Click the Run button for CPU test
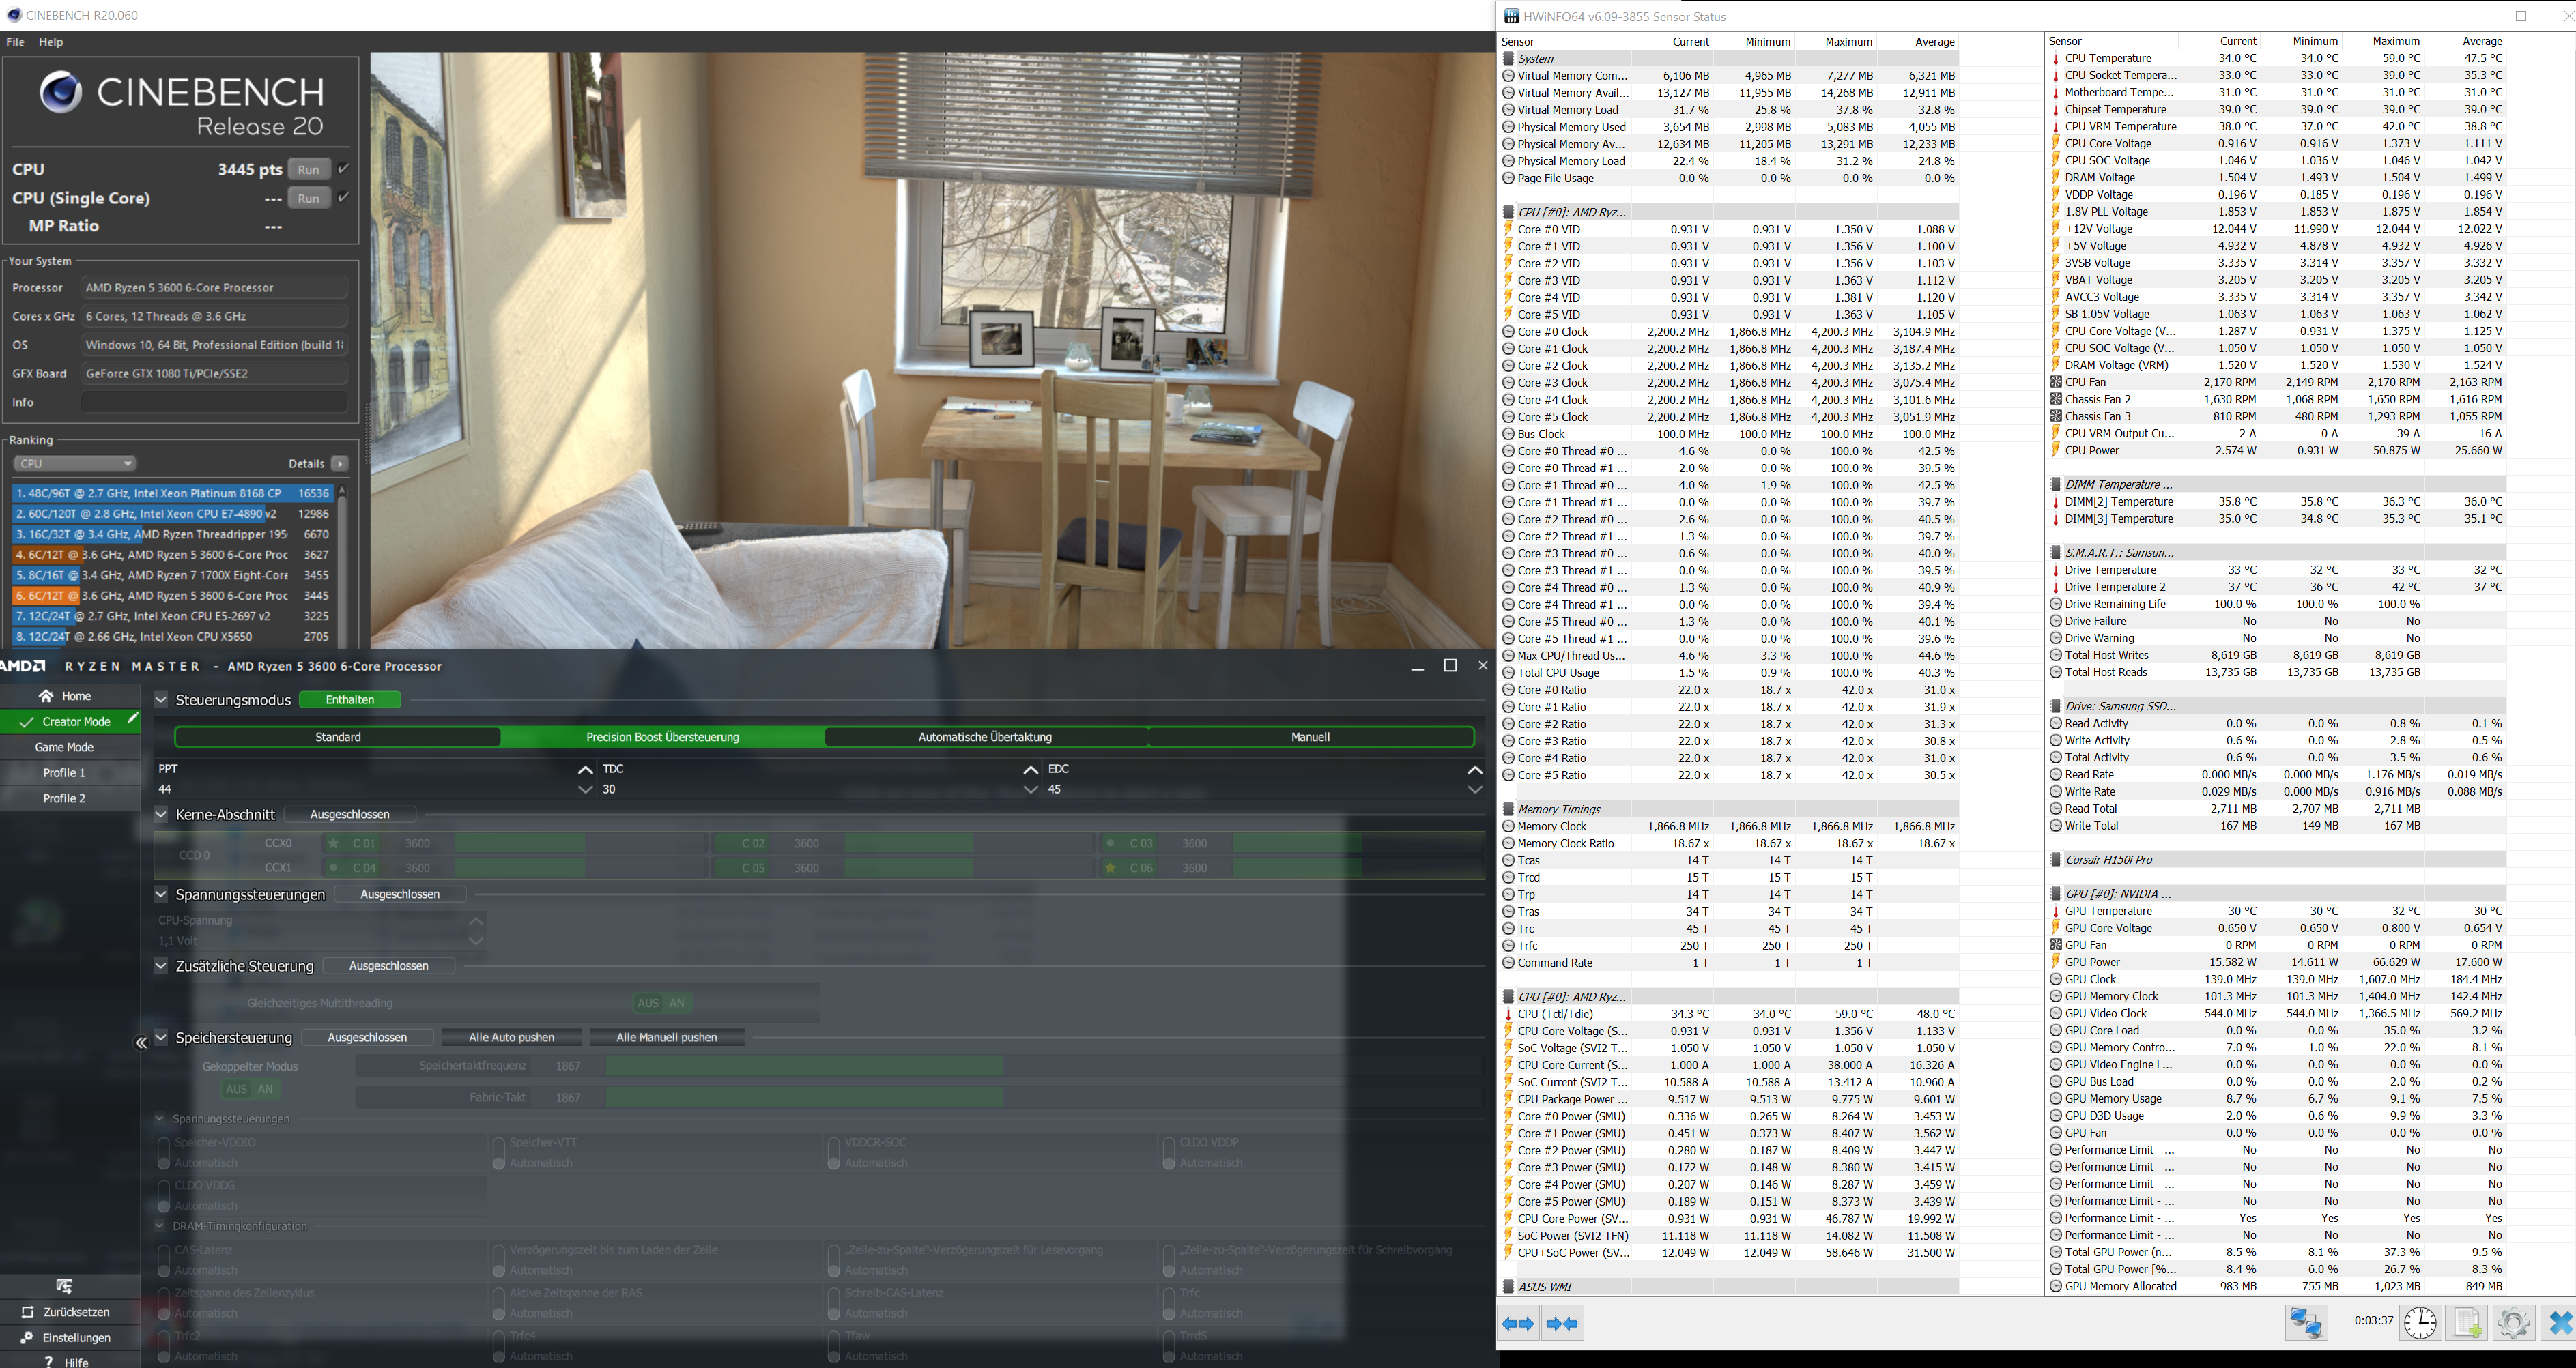The width and height of the screenshot is (2576, 1368). (x=309, y=169)
